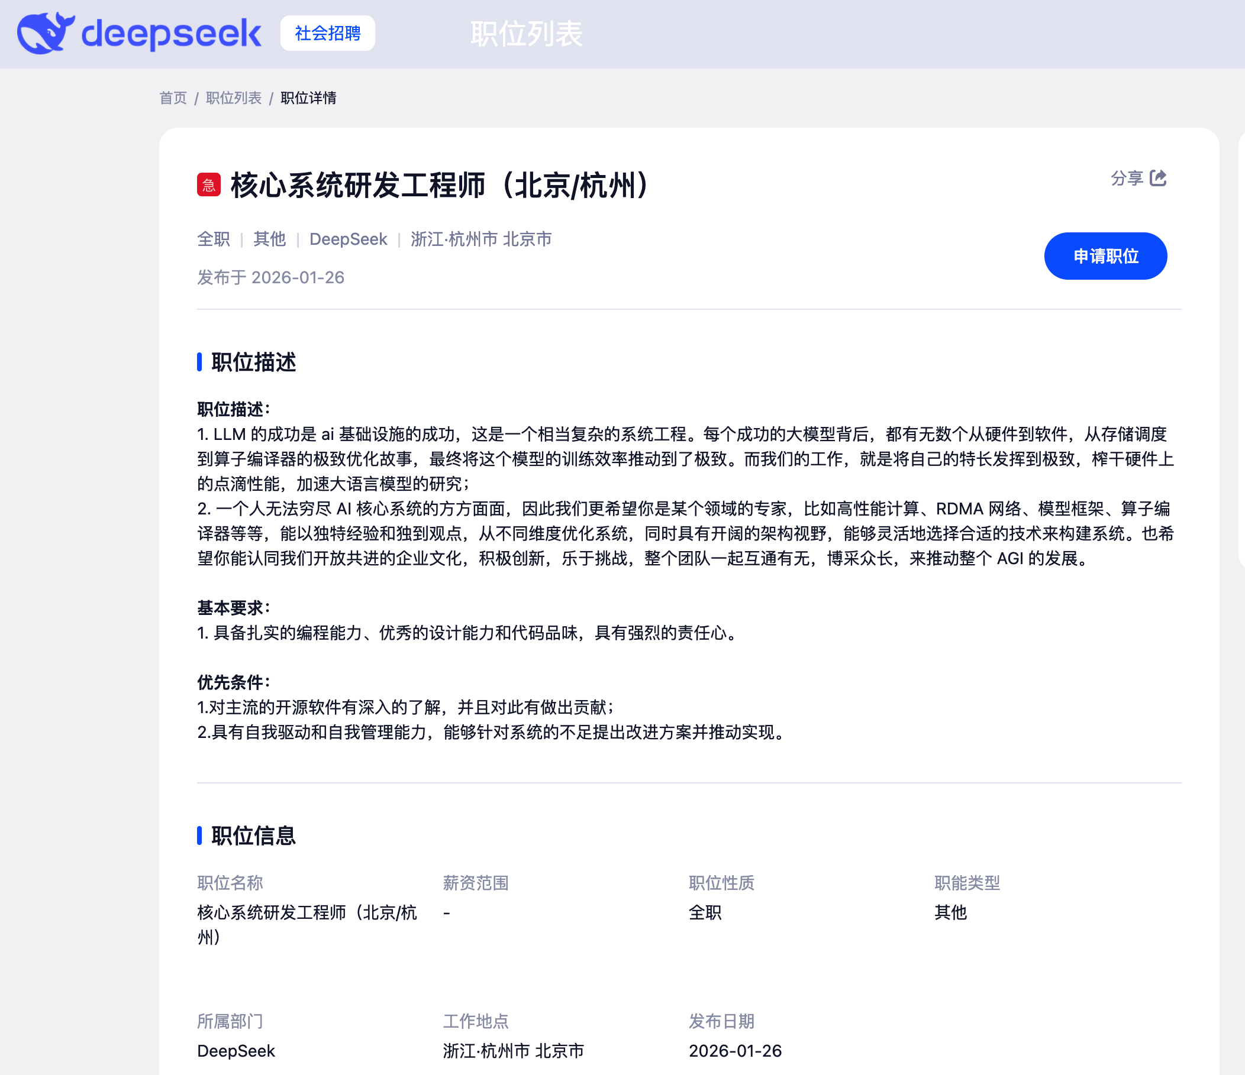1245x1075 pixels.
Task: Click the 职位详情 breadcrumb item
Action: 308,98
